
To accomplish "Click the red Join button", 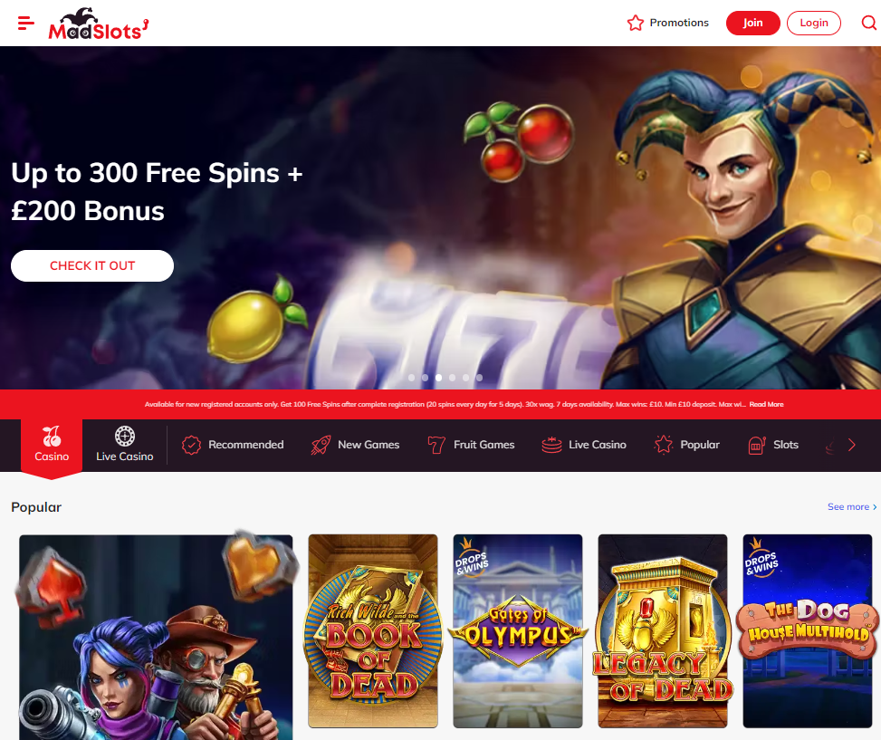I will click(753, 23).
